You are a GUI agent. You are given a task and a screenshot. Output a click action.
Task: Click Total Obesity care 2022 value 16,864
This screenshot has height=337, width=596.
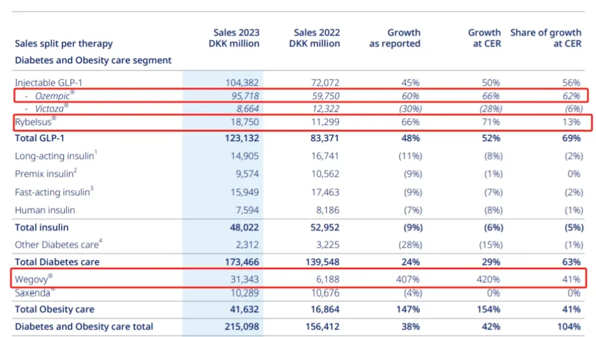(x=325, y=309)
